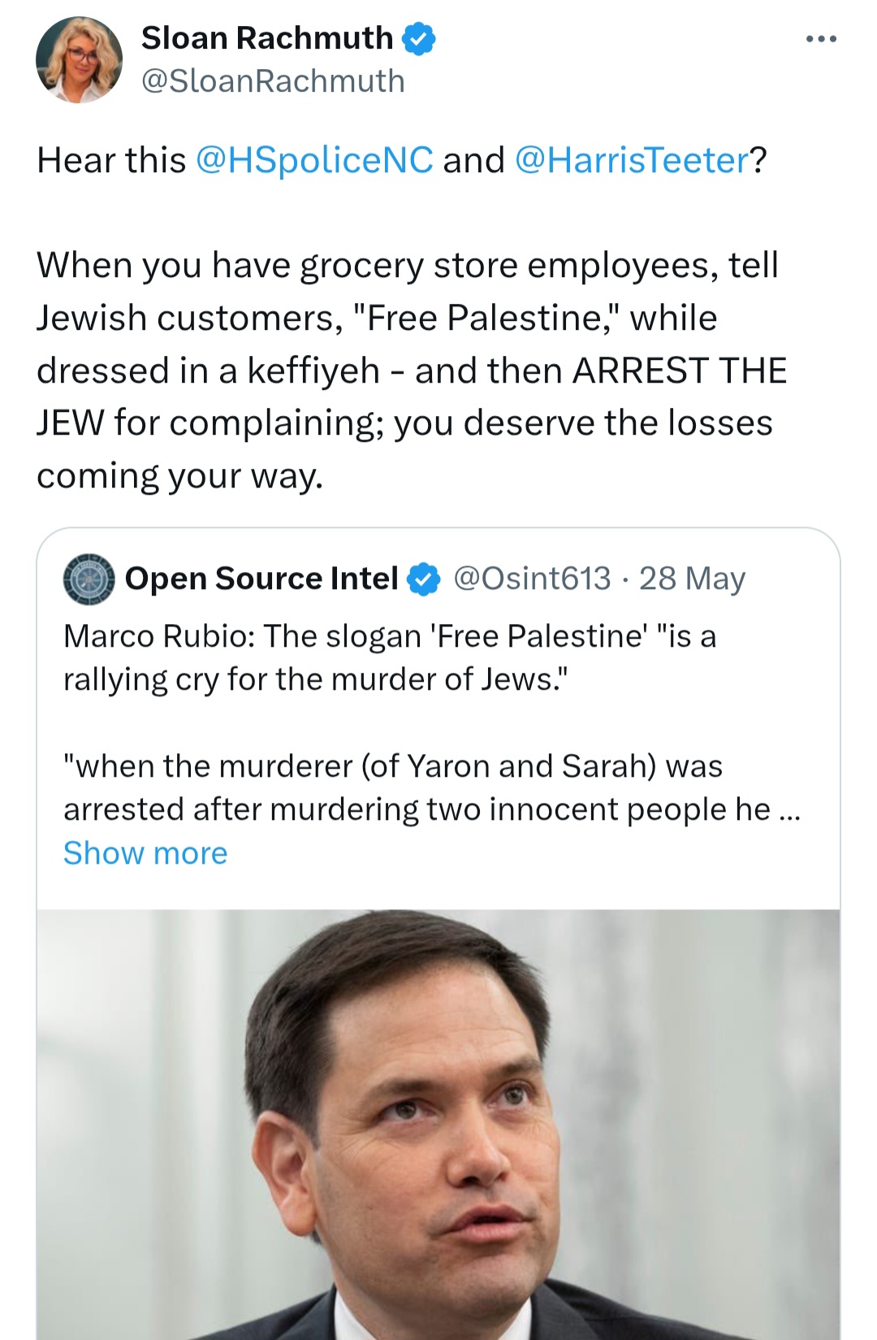Open the three-dot more options menu

pyautogui.click(x=821, y=39)
